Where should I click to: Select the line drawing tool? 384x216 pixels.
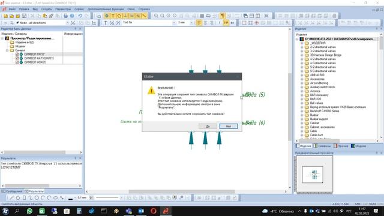(11, 198)
